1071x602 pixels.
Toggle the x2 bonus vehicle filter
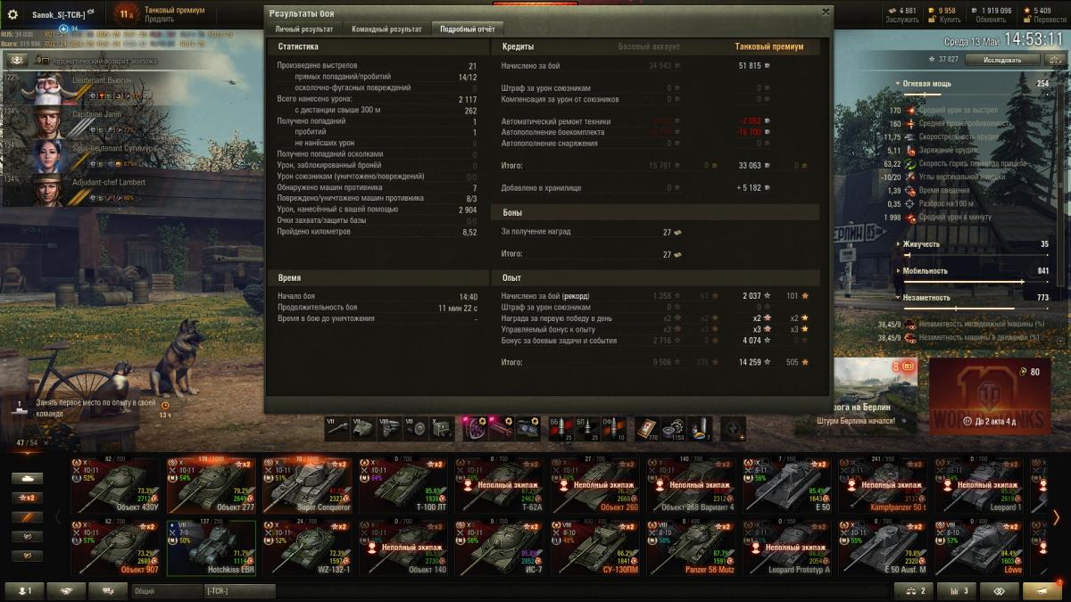(27, 497)
